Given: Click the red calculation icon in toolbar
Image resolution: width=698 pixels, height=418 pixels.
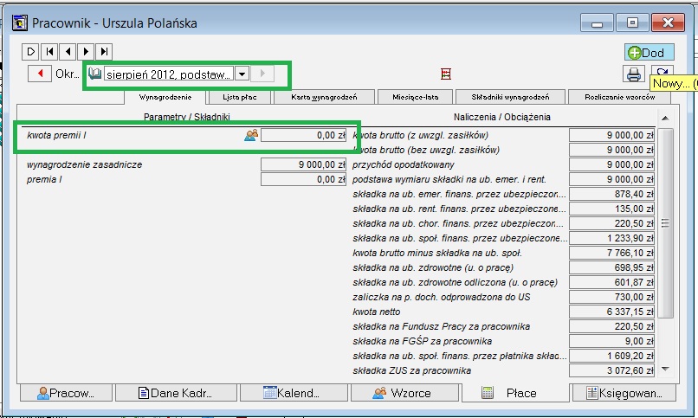Looking at the screenshot, I should [x=446, y=74].
